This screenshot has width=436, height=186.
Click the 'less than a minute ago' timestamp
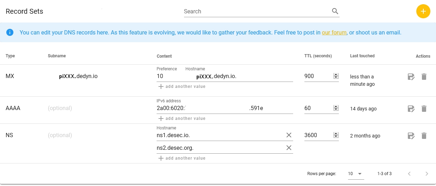point(362,81)
